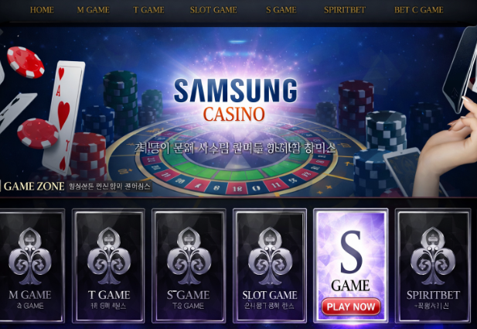This screenshot has height=329, width=477.
Task: Open the SLOT GAME card label
Action: coord(270,295)
